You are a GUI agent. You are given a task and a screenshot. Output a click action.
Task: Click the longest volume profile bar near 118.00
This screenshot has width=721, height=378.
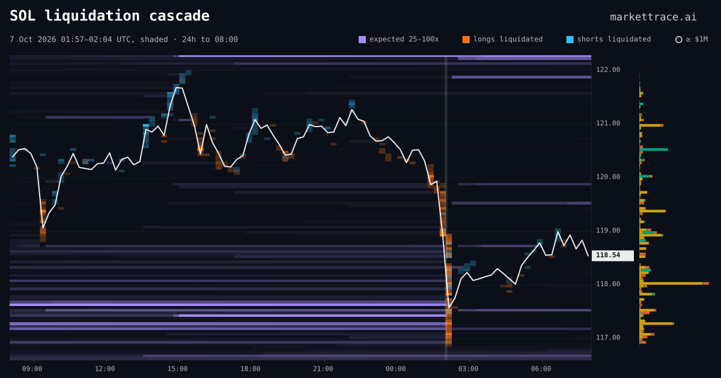coord(674,283)
